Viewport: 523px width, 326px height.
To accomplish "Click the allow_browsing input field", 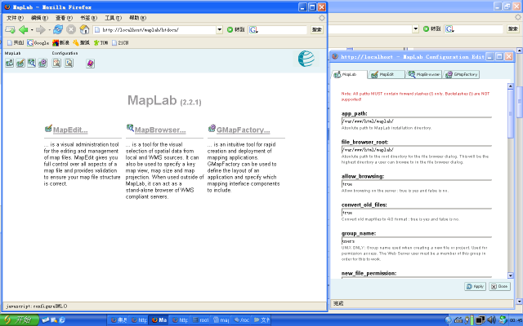I will coord(416,184).
